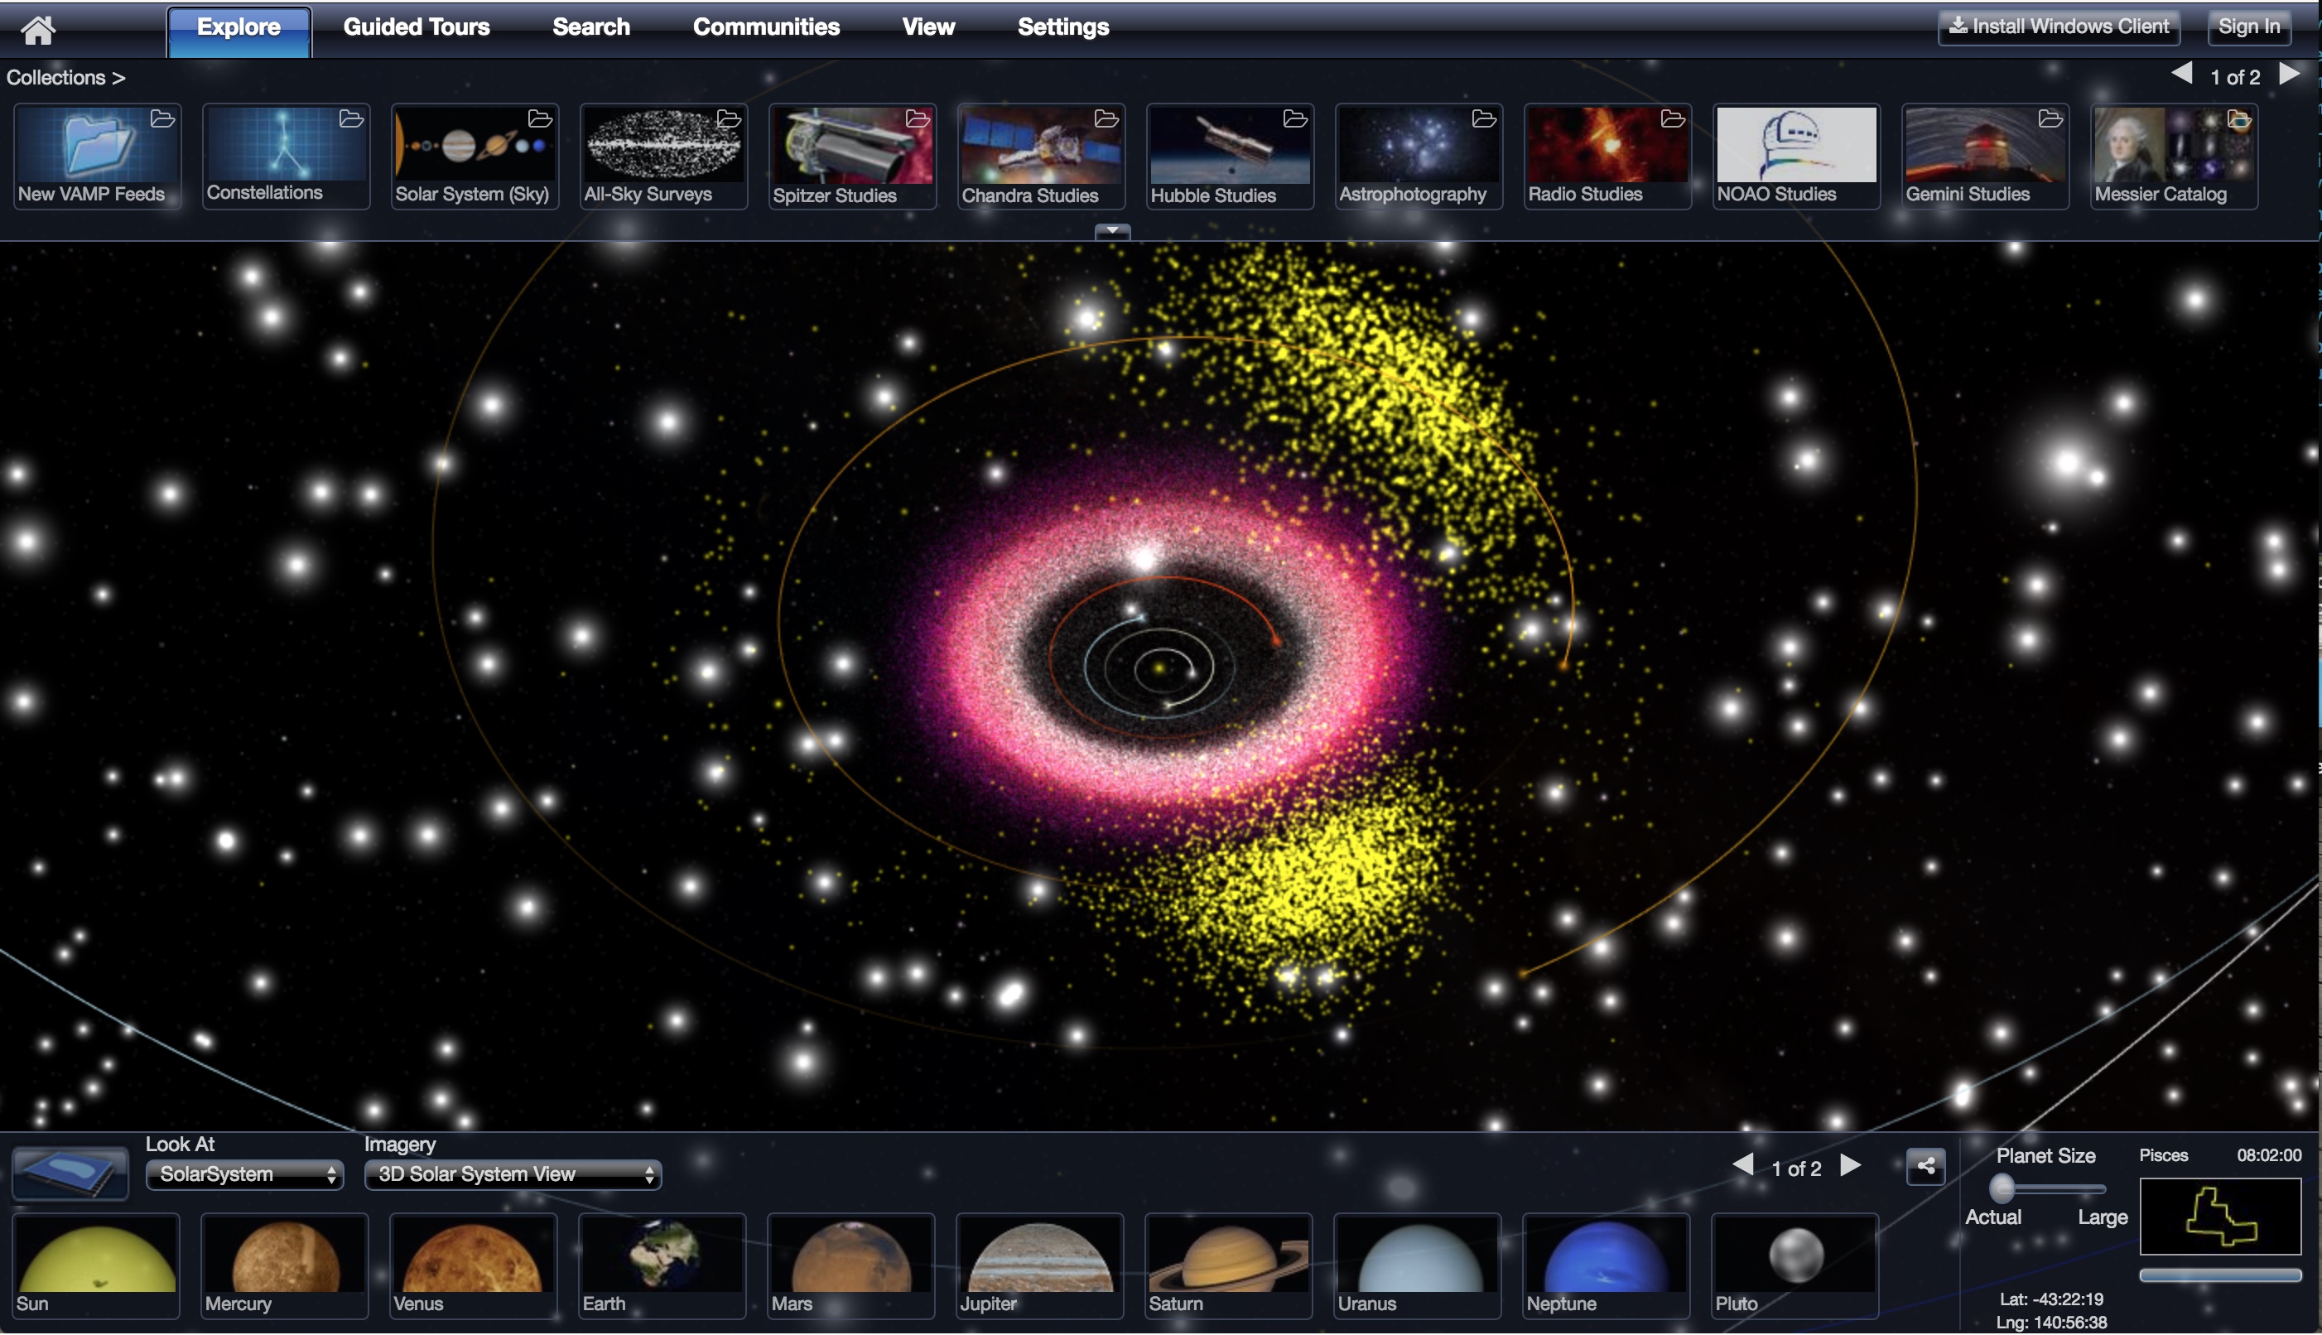
Task: Open the Constellations collection
Action: click(x=286, y=156)
